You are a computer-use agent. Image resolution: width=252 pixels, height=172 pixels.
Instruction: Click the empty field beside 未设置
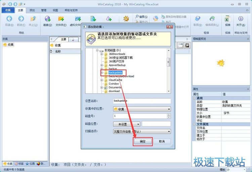[x=156, y=124]
